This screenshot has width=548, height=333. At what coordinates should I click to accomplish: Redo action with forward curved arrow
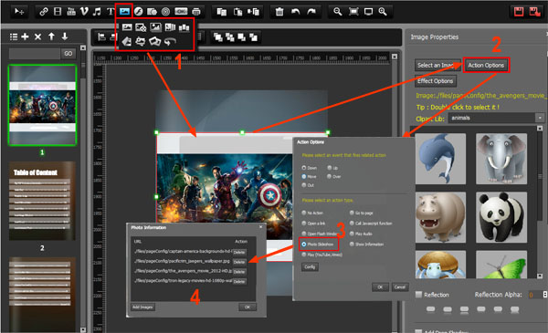point(311,12)
